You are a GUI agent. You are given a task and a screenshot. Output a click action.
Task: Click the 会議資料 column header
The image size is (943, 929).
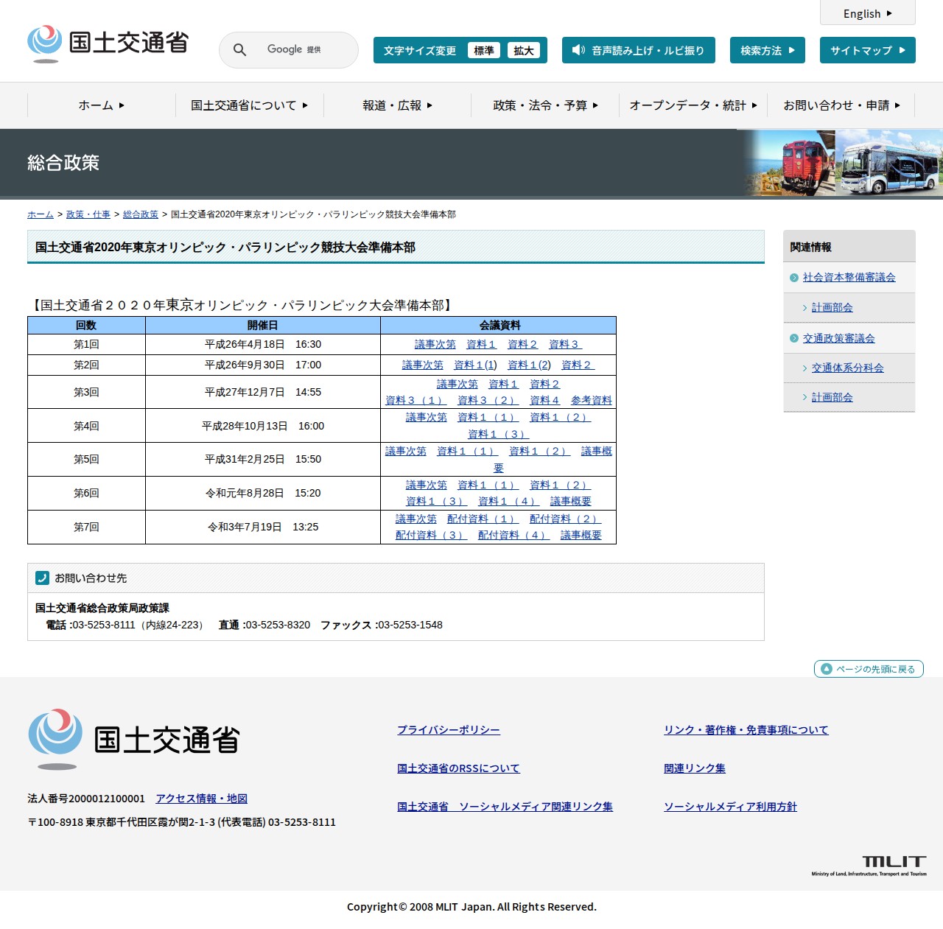click(499, 325)
